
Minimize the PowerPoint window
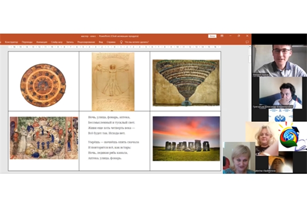[x=230, y=36]
